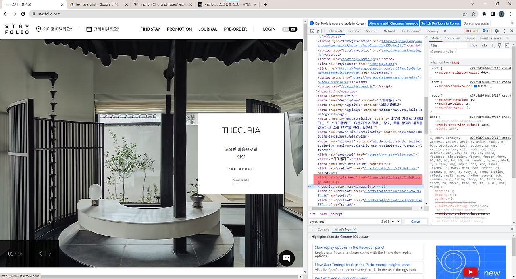The width and height of the screenshot is (516, 279).
Task: Show the previous slide arrow
Action: click(40, 253)
